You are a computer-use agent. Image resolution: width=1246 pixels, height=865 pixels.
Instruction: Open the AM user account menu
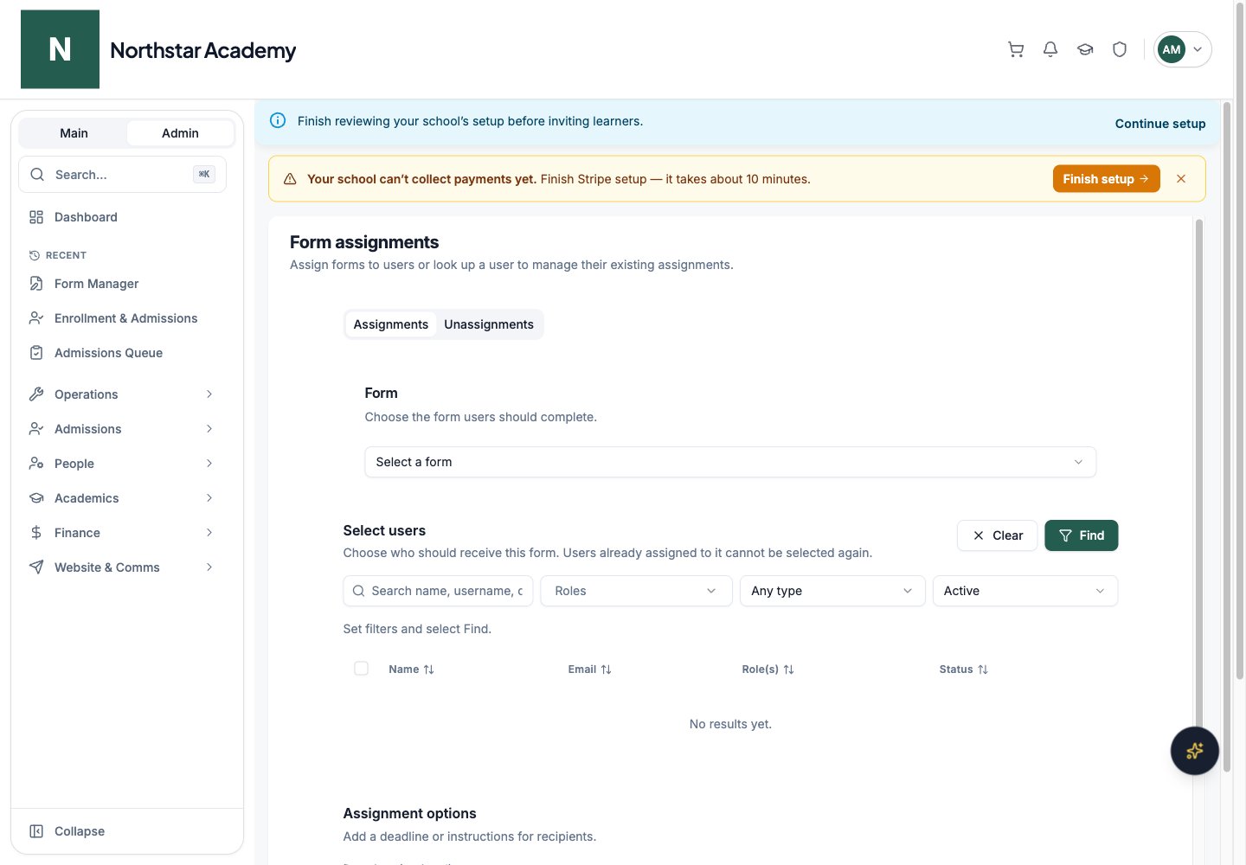[1182, 49]
